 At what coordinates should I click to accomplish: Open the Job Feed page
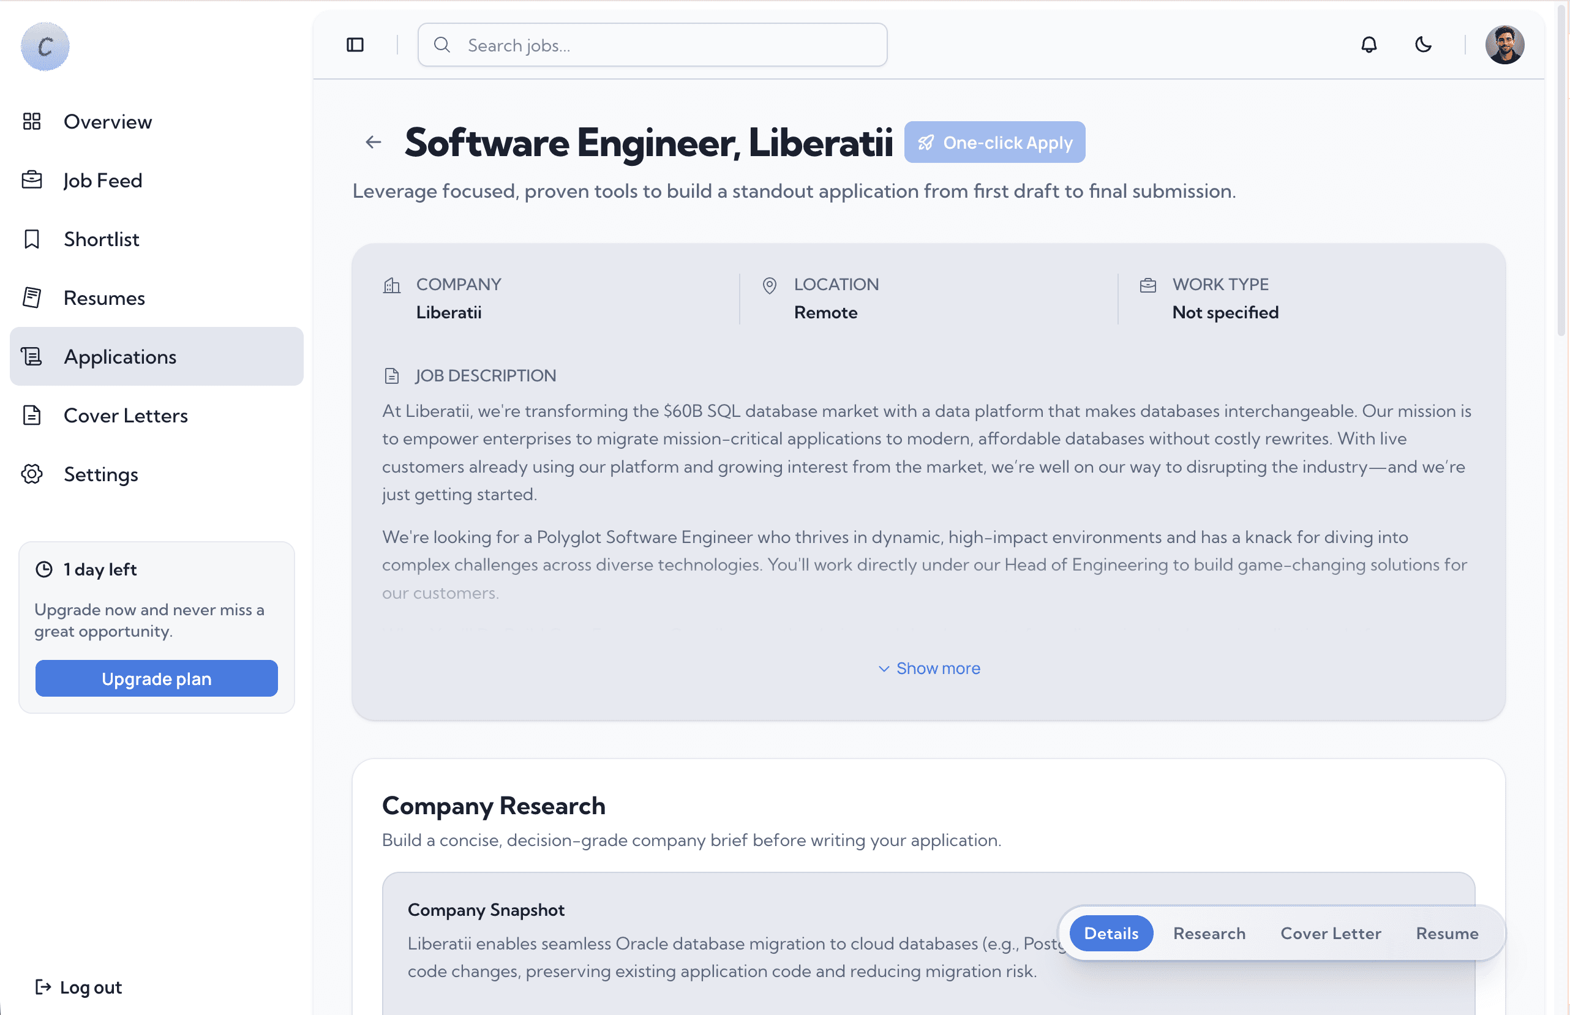point(156,181)
